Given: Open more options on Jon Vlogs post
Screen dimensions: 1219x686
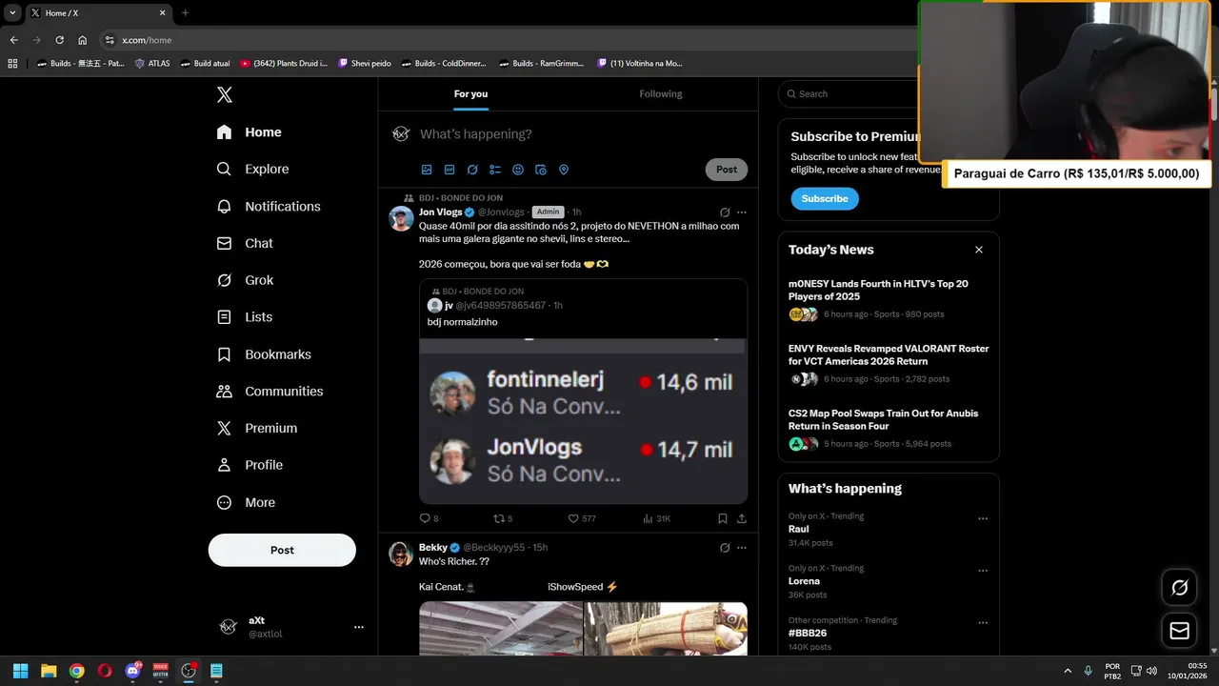Looking at the screenshot, I should click(742, 212).
